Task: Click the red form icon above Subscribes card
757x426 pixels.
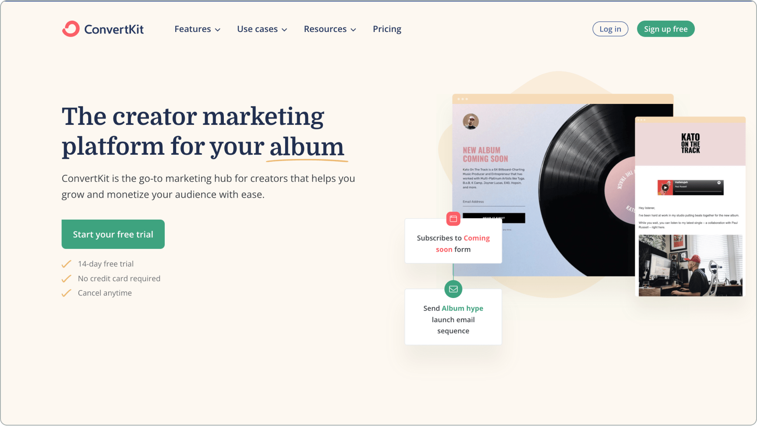Action: (453, 218)
